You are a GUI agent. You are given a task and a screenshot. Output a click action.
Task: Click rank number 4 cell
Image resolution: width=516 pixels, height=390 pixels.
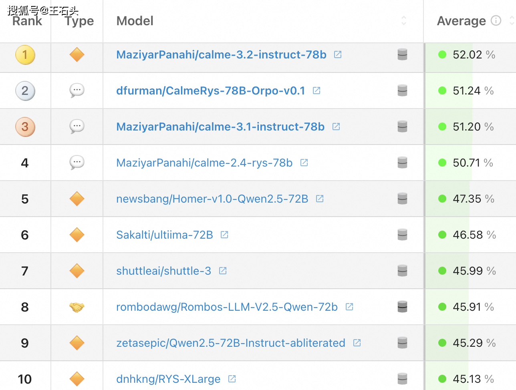[25, 163]
